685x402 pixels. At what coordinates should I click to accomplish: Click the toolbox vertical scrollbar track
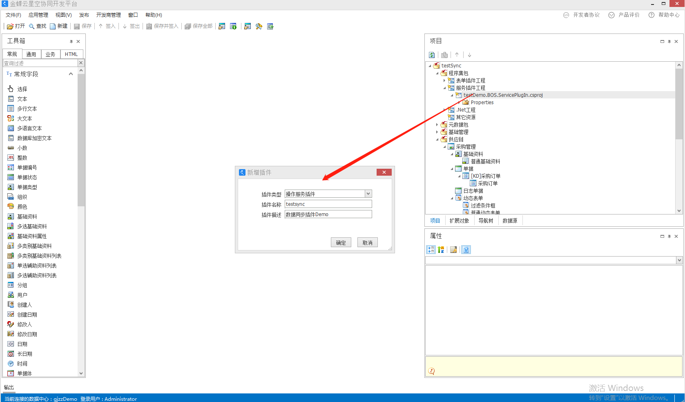pyautogui.click(x=81, y=286)
